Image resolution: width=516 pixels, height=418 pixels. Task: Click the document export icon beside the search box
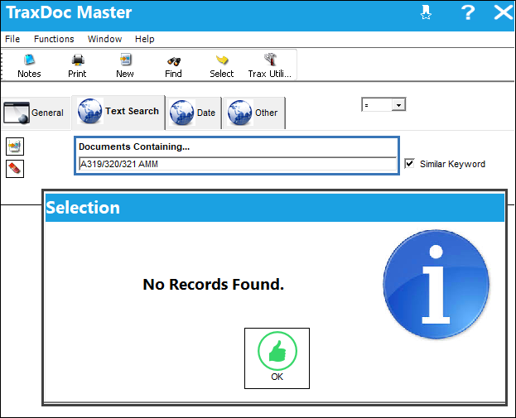tap(15, 147)
